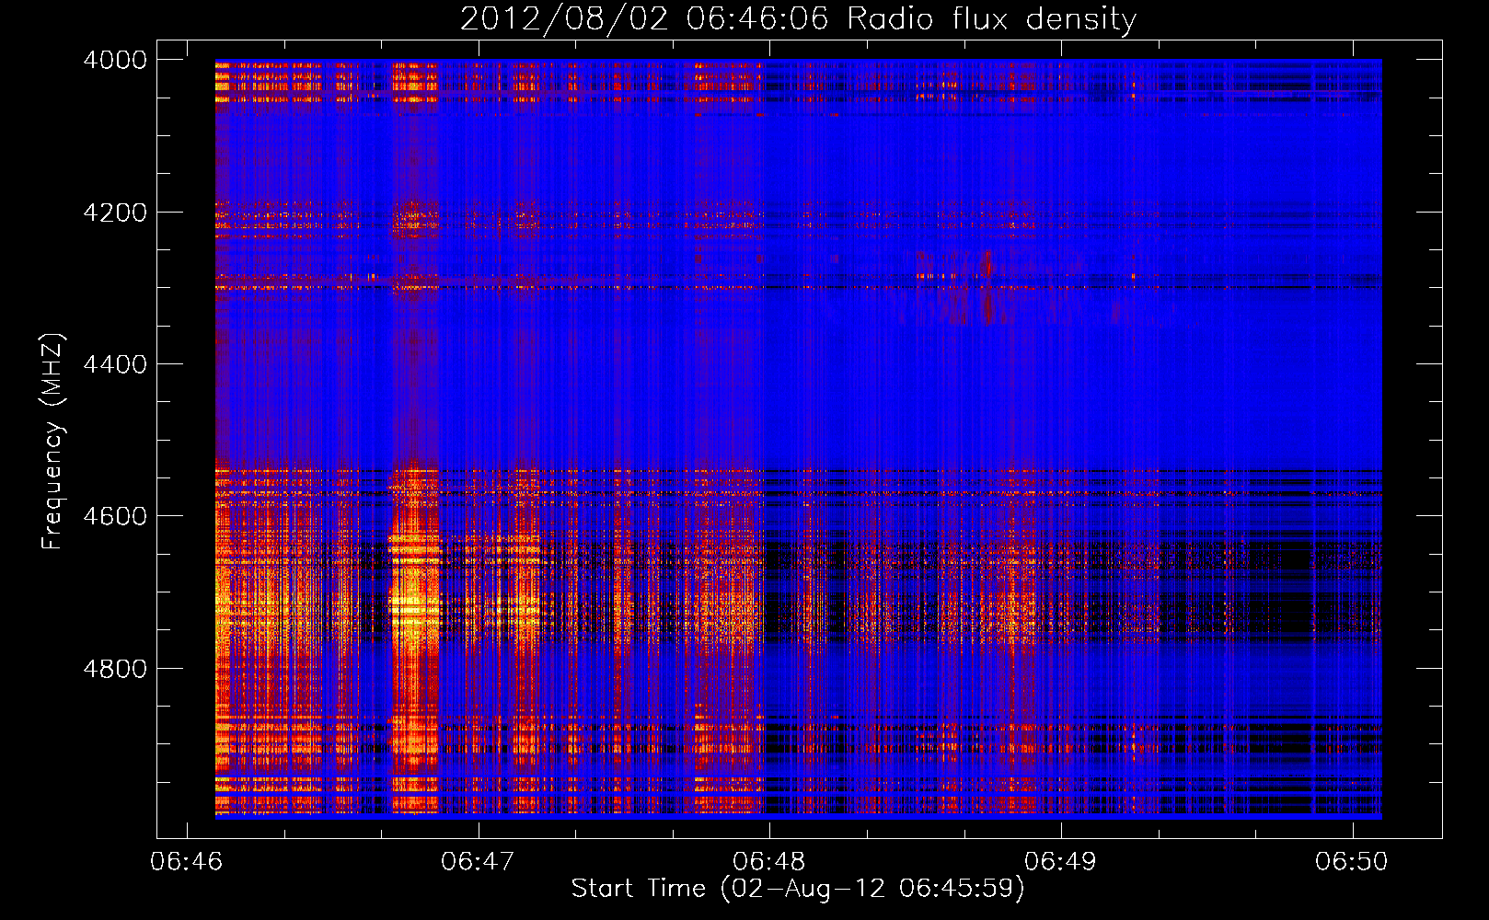This screenshot has width=1489, height=920.
Task: Click the plot title "2012/08/02 06:46:06 Radio flux density"
Action: [798, 19]
